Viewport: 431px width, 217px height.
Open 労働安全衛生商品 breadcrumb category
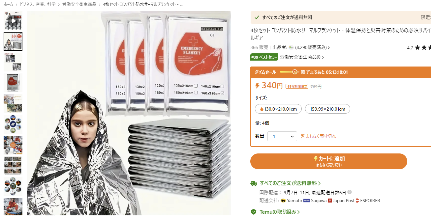79,5
